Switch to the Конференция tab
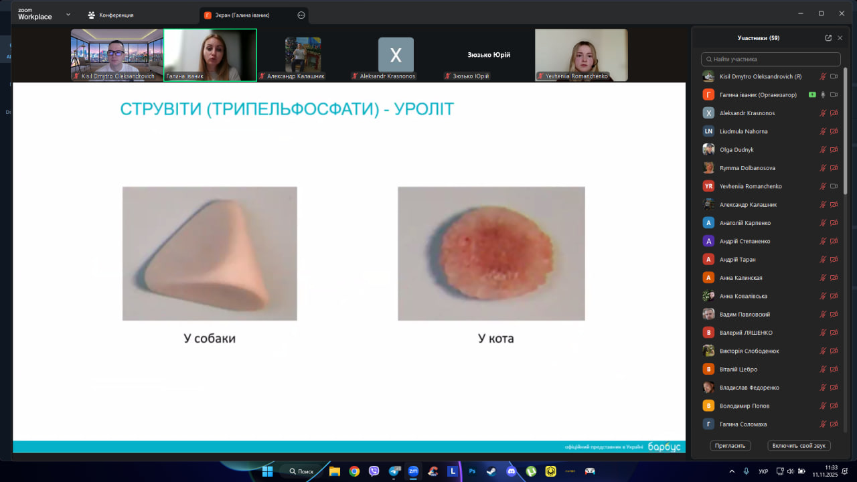Image resolution: width=857 pixels, height=482 pixels. click(111, 15)
